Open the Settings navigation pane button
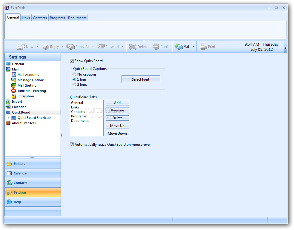The image size is (294, 230). [33, 192]
